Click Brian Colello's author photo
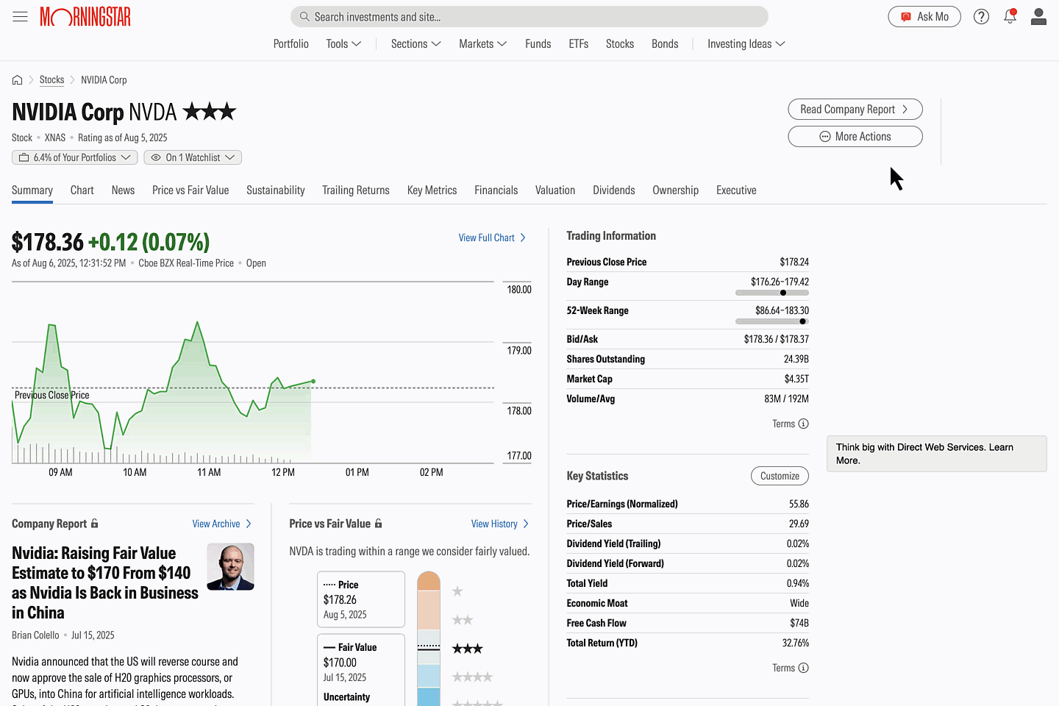Image resolution: width=1059 pixels, height=706 pixels. click(x=230, y=567)
